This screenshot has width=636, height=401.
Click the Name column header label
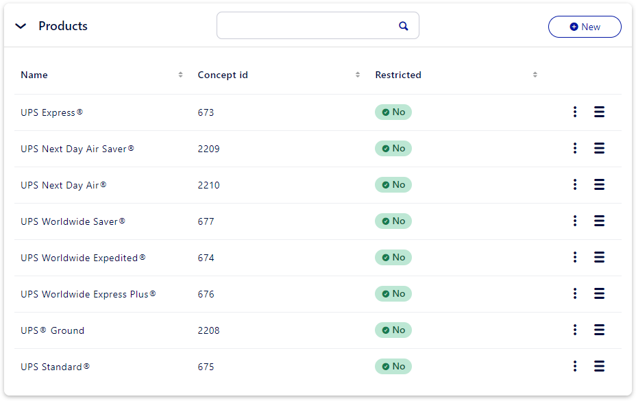(34, 75)
